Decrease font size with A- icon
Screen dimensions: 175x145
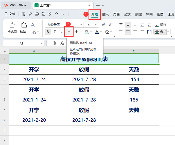pos(111,25)
